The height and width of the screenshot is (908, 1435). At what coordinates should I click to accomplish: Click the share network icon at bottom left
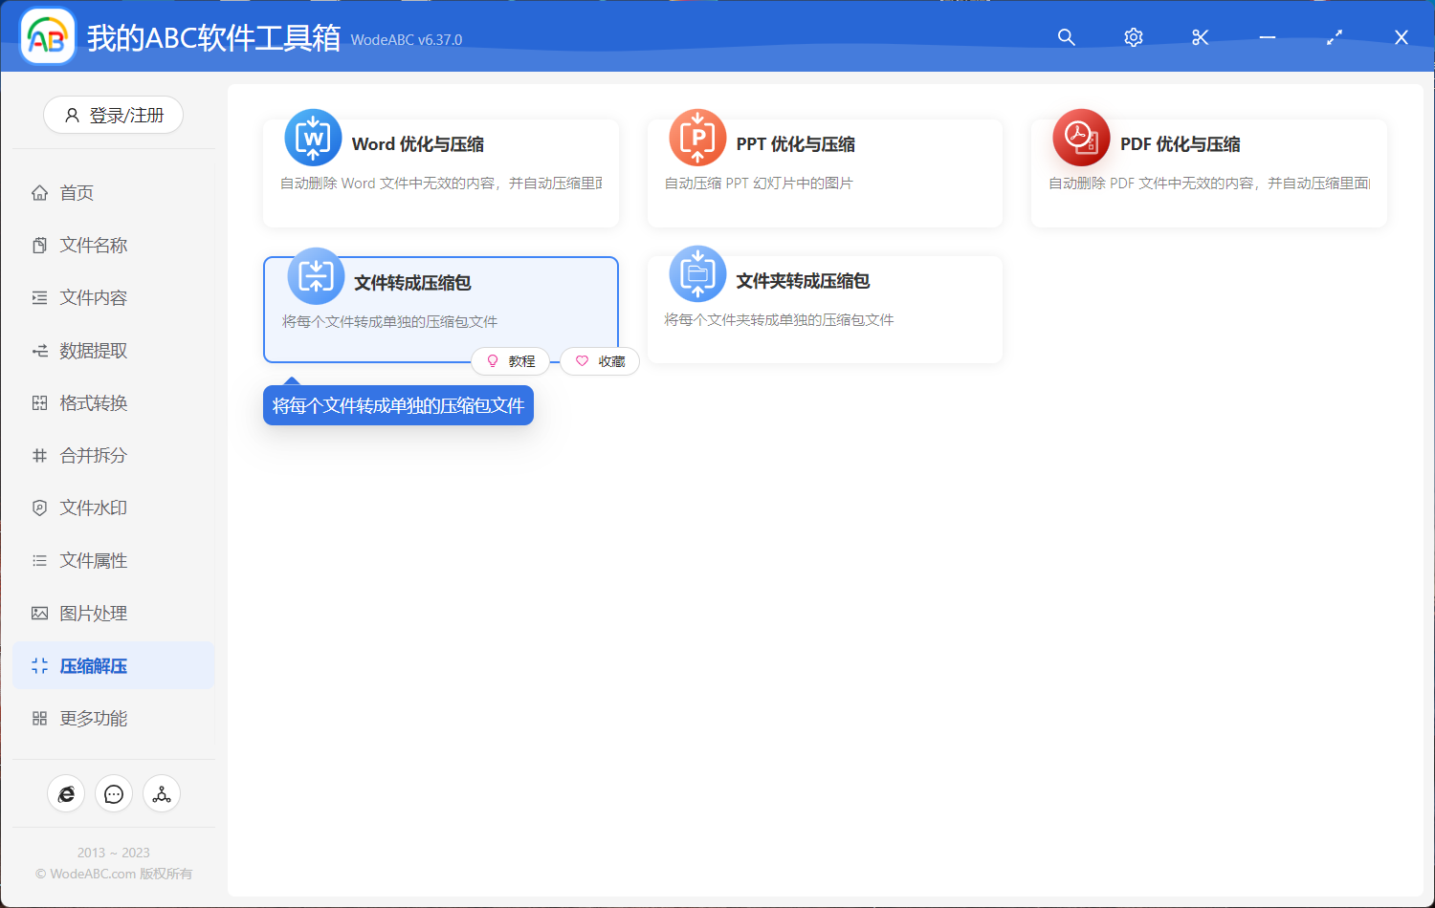[162, 793]
